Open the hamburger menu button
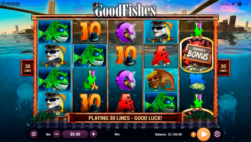Image resolution: width=251 pixels, height=142 pixels. coord(34,134)
